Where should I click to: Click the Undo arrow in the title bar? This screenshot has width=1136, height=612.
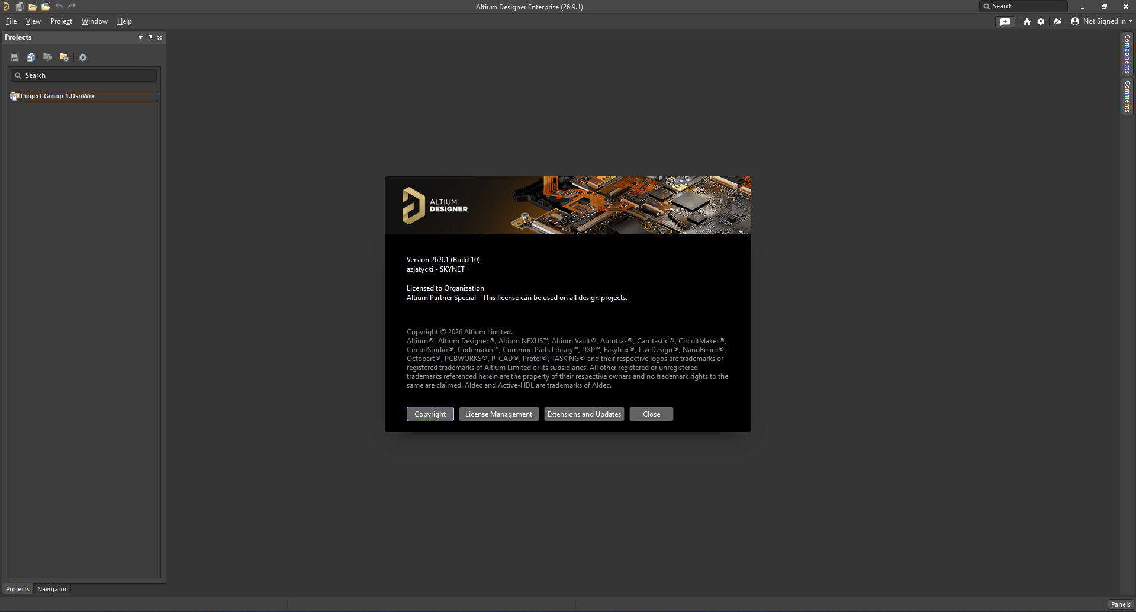point(59,7)
